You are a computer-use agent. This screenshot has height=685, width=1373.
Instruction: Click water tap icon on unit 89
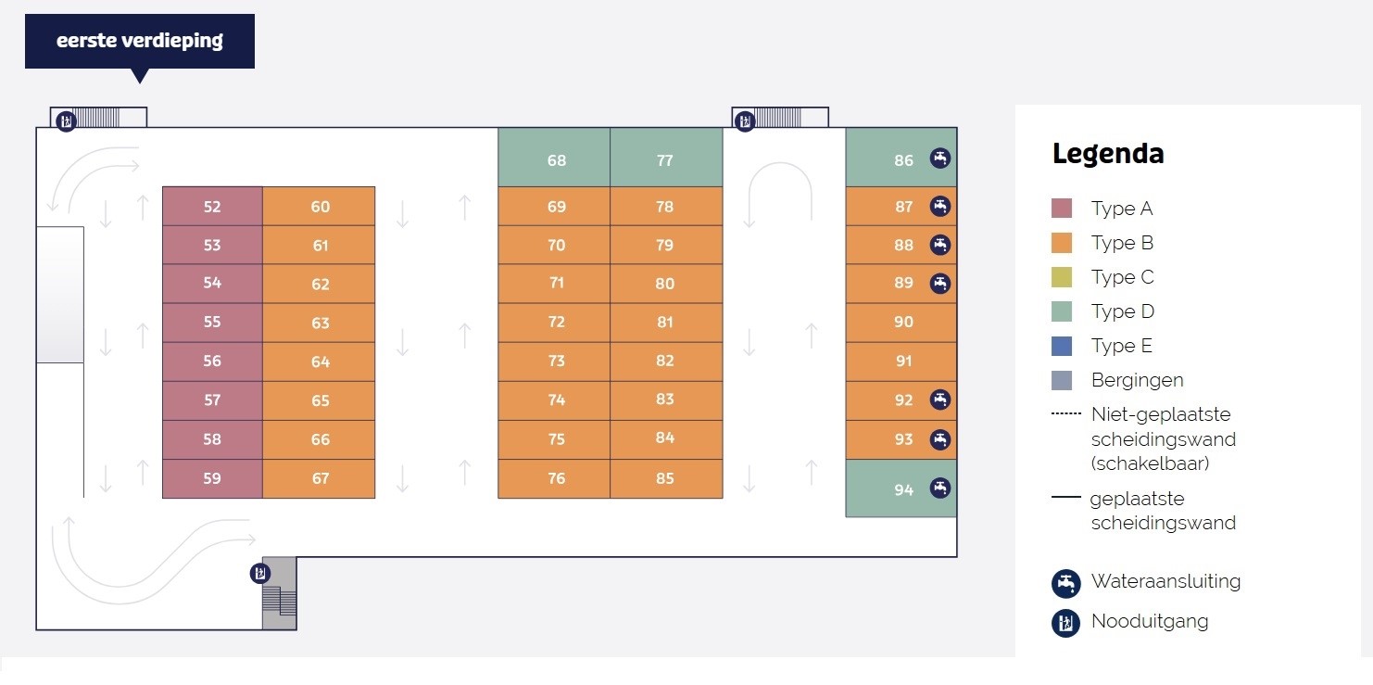tap(940, 283)
